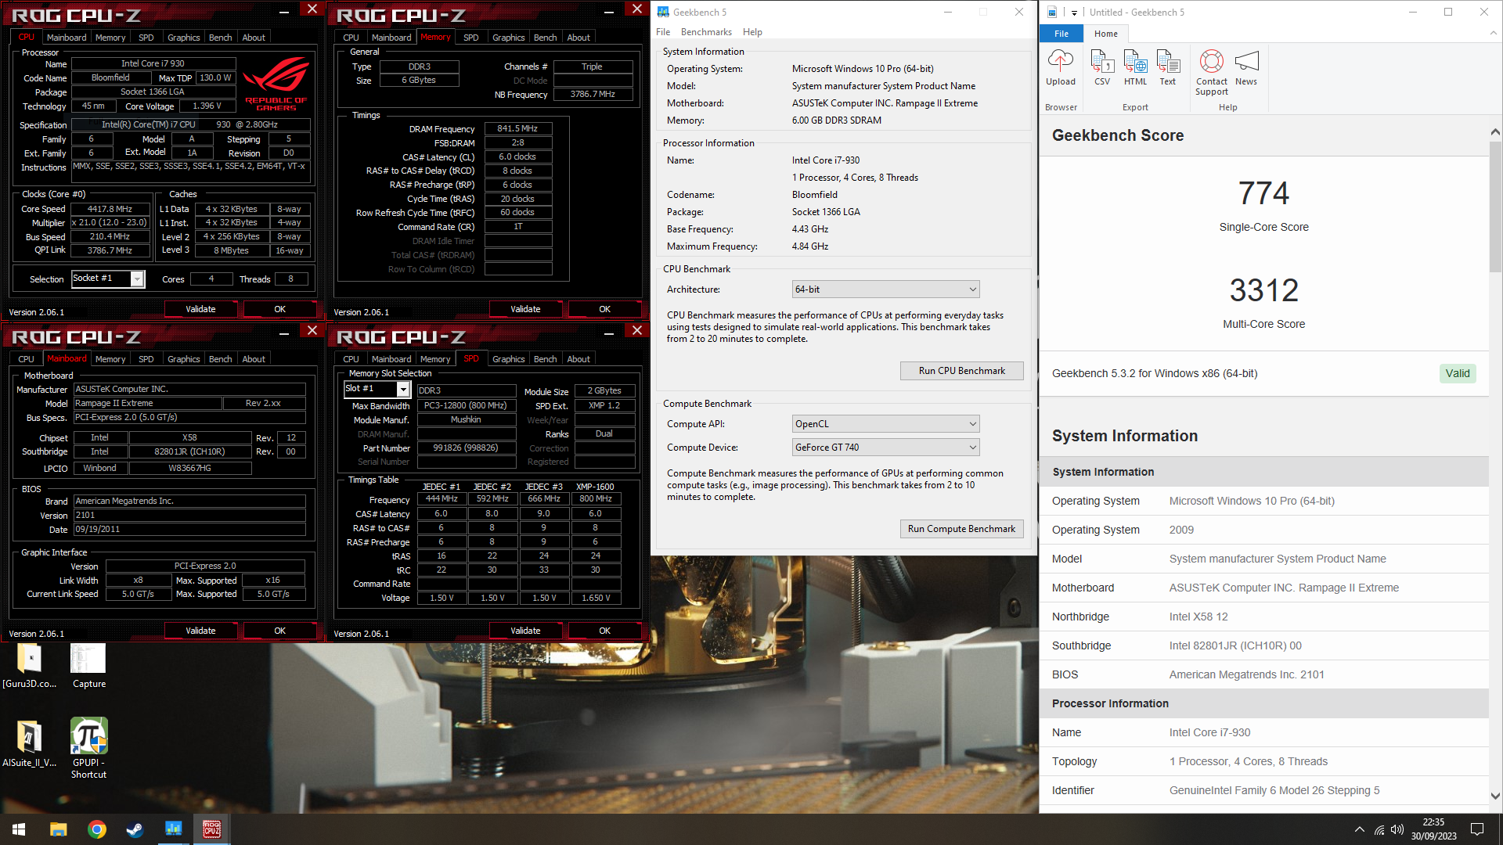1503x845 pixels.
Task: Click the taskbar clock showing 22:35
Action: 1433,829
